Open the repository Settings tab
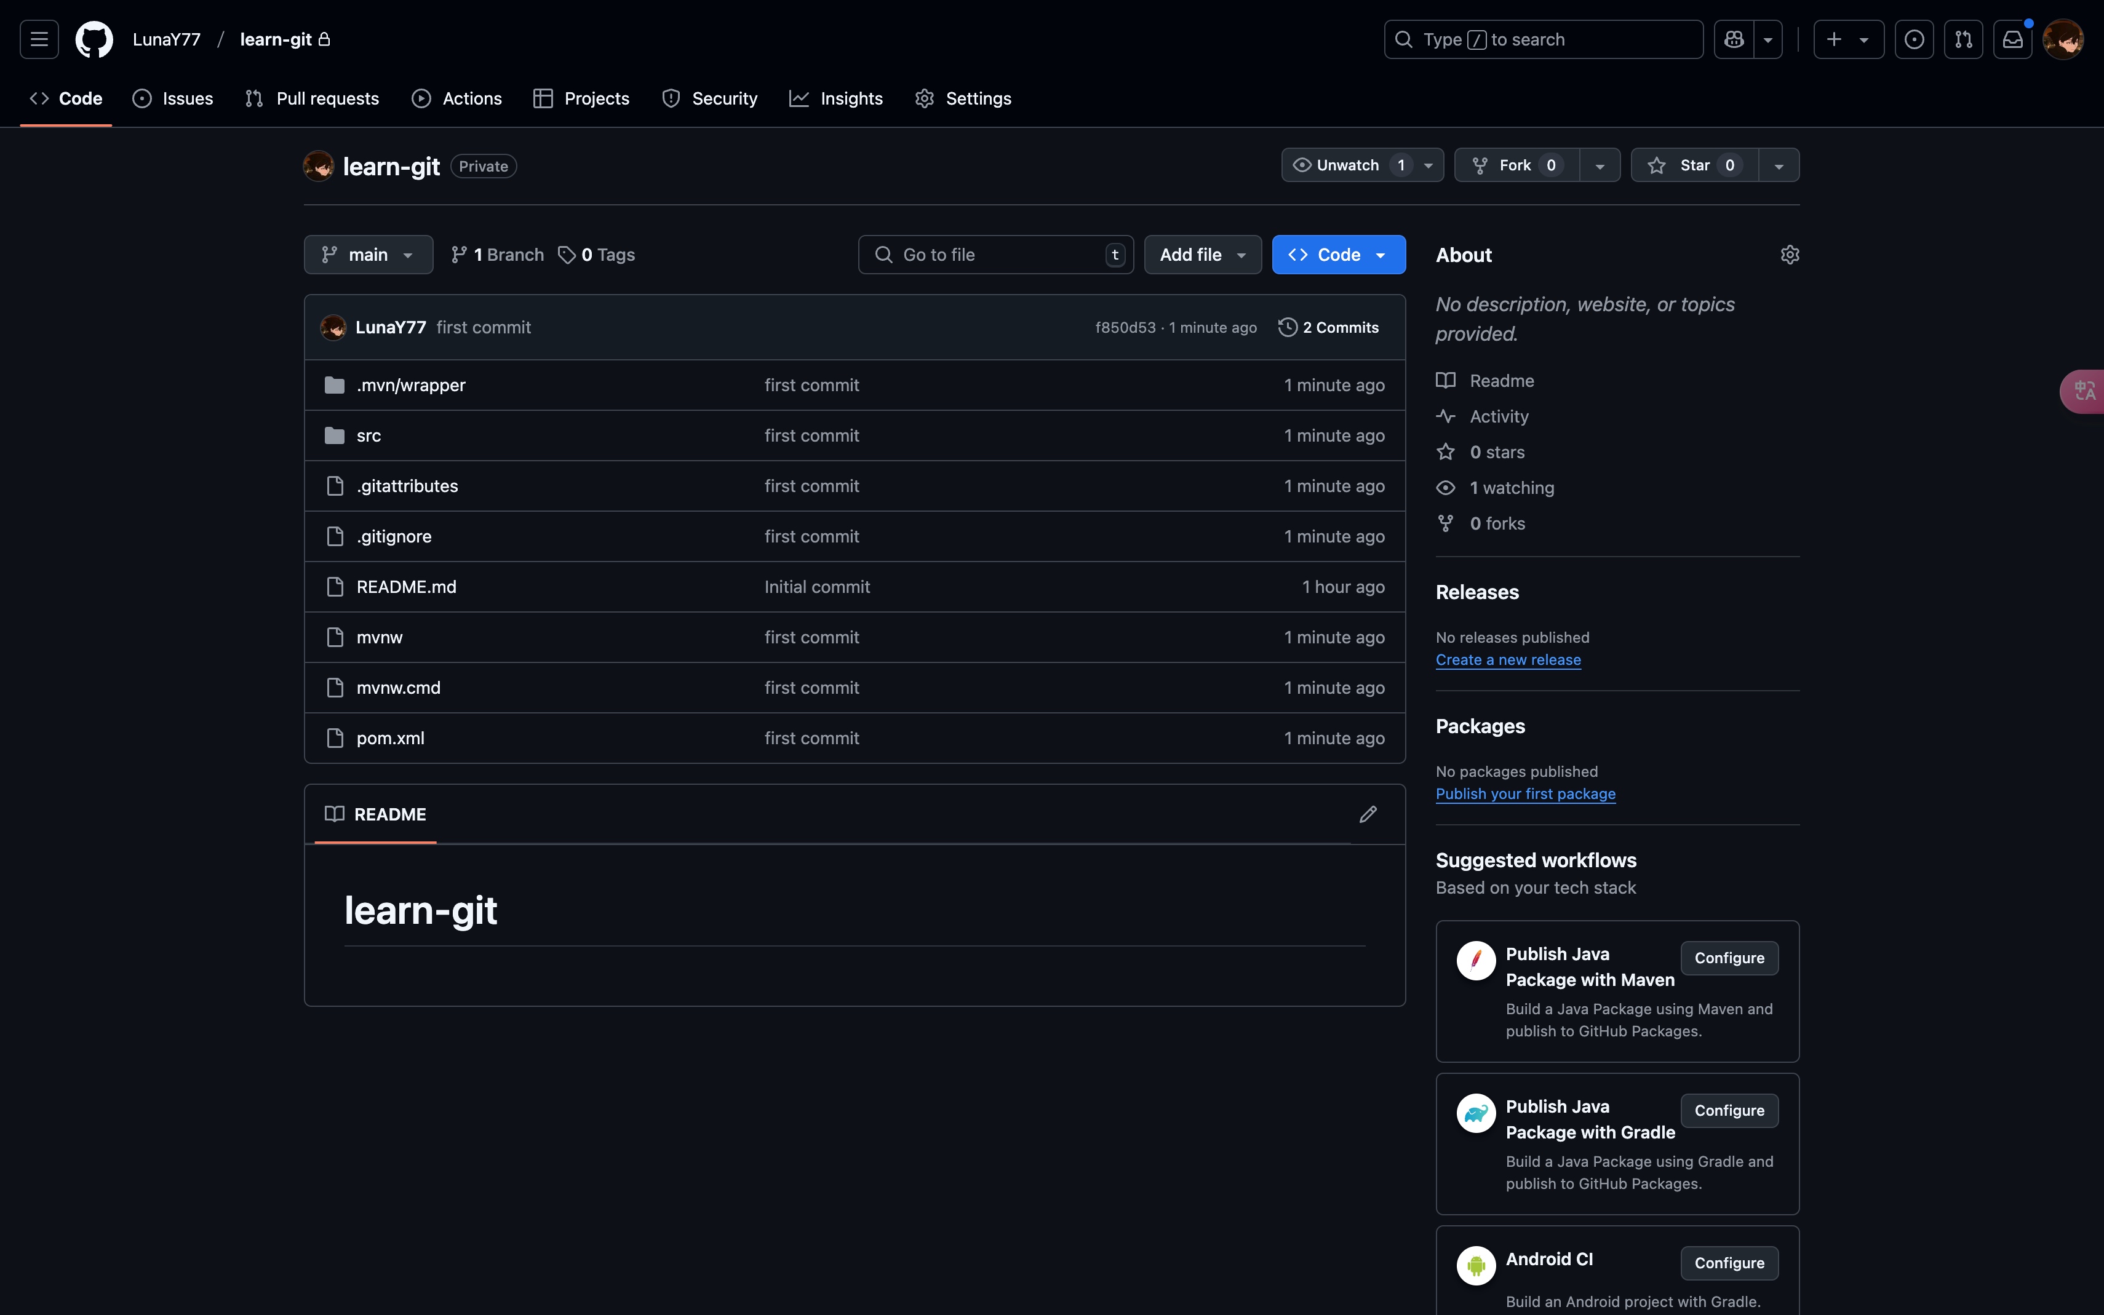The width and height of the screenshot is (2104, 1315). click(x=963, y=98)
